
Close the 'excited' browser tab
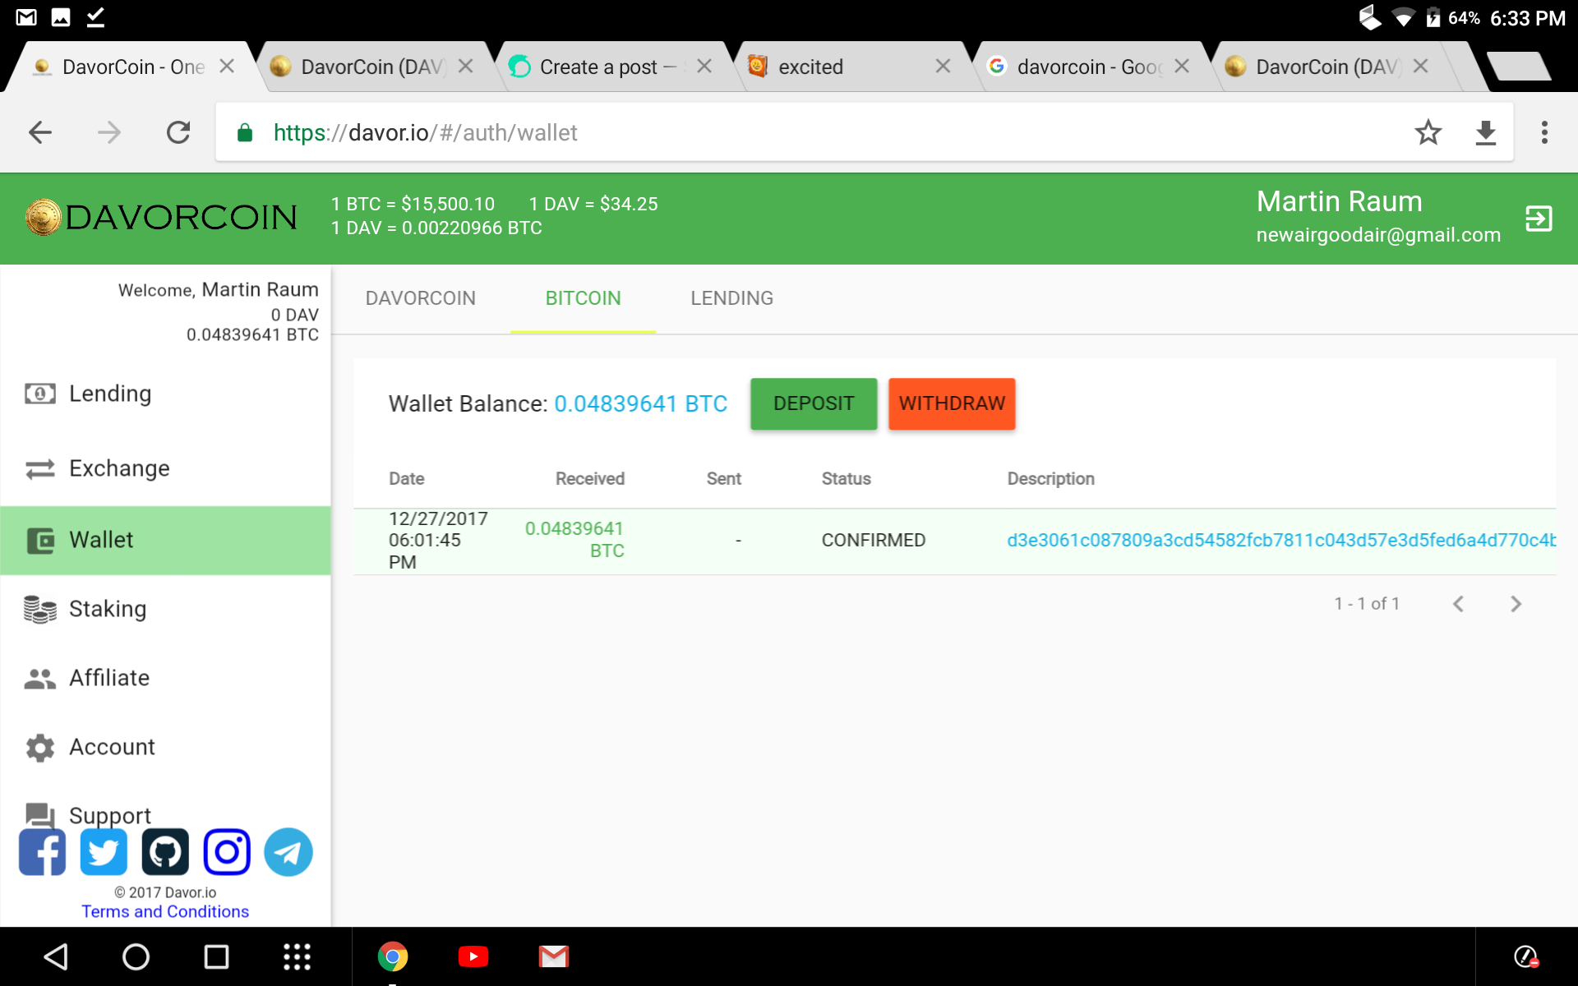pyautogui.click(x=943, y=67)
